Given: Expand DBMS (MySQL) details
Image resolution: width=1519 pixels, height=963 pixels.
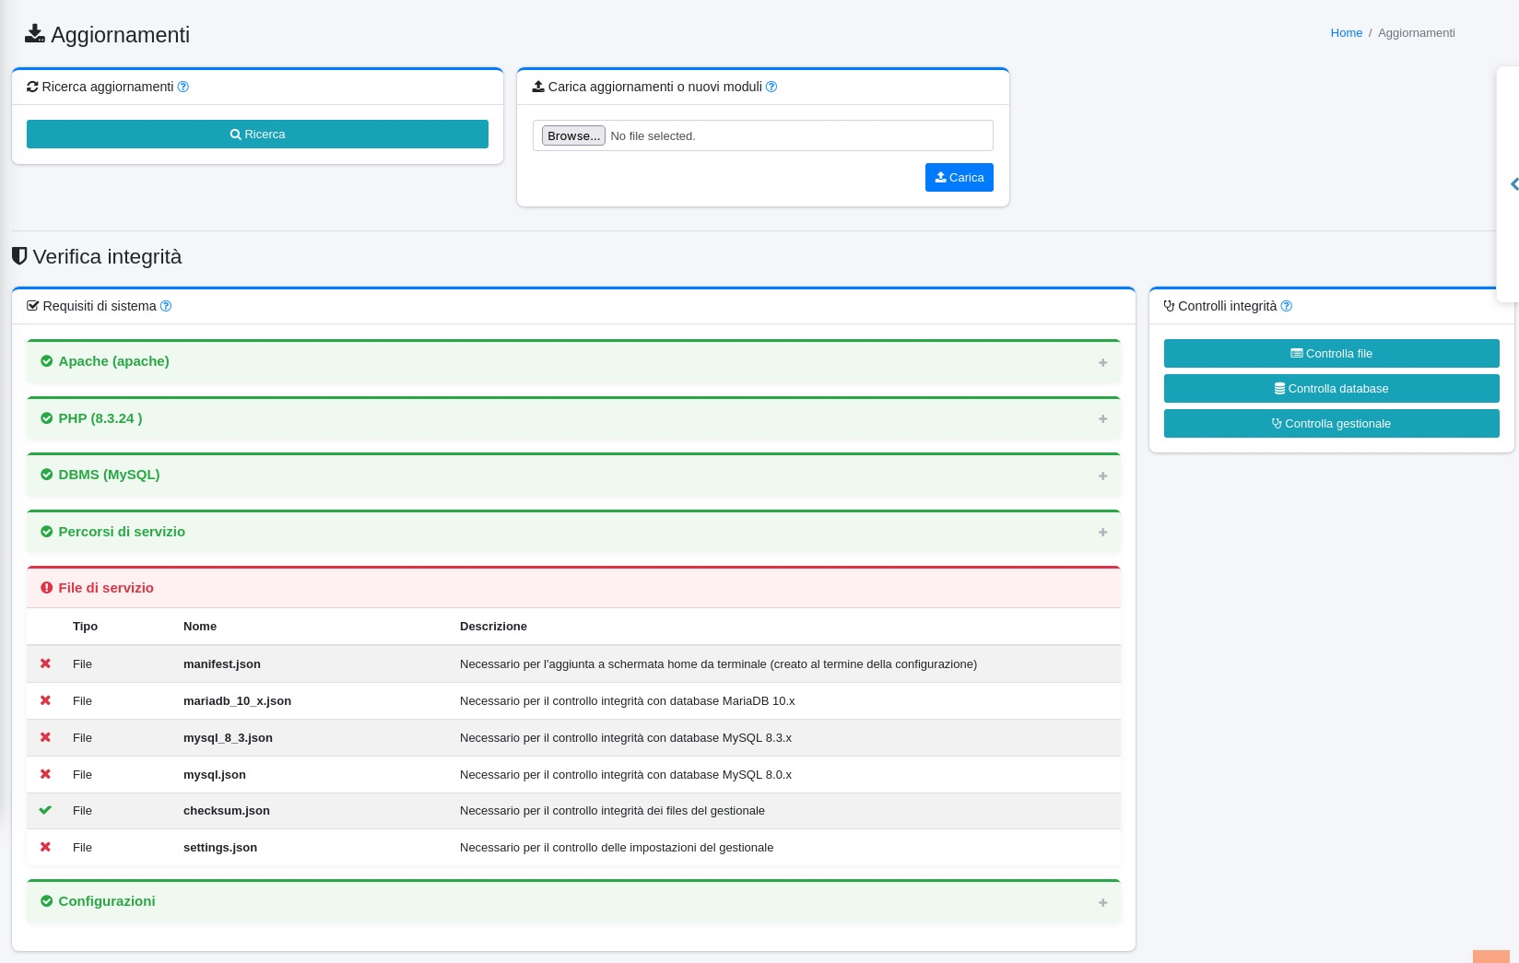Looking at the screenshot, I should point(1102,476).
